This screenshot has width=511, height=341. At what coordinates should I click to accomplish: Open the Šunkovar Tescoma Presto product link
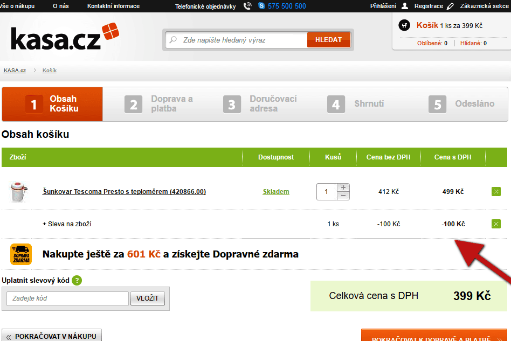coord(125,192)
